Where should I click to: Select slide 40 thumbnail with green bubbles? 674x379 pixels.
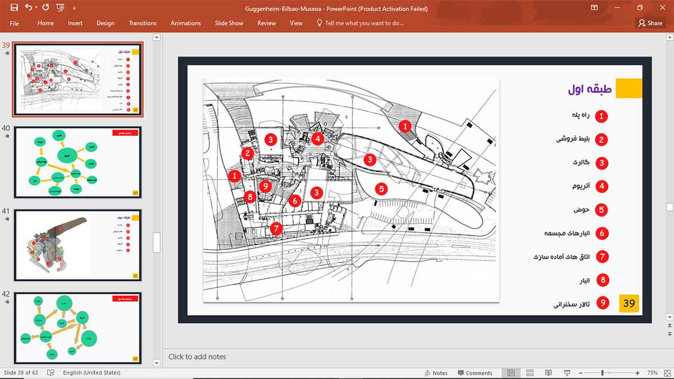[x=78, y=162]
